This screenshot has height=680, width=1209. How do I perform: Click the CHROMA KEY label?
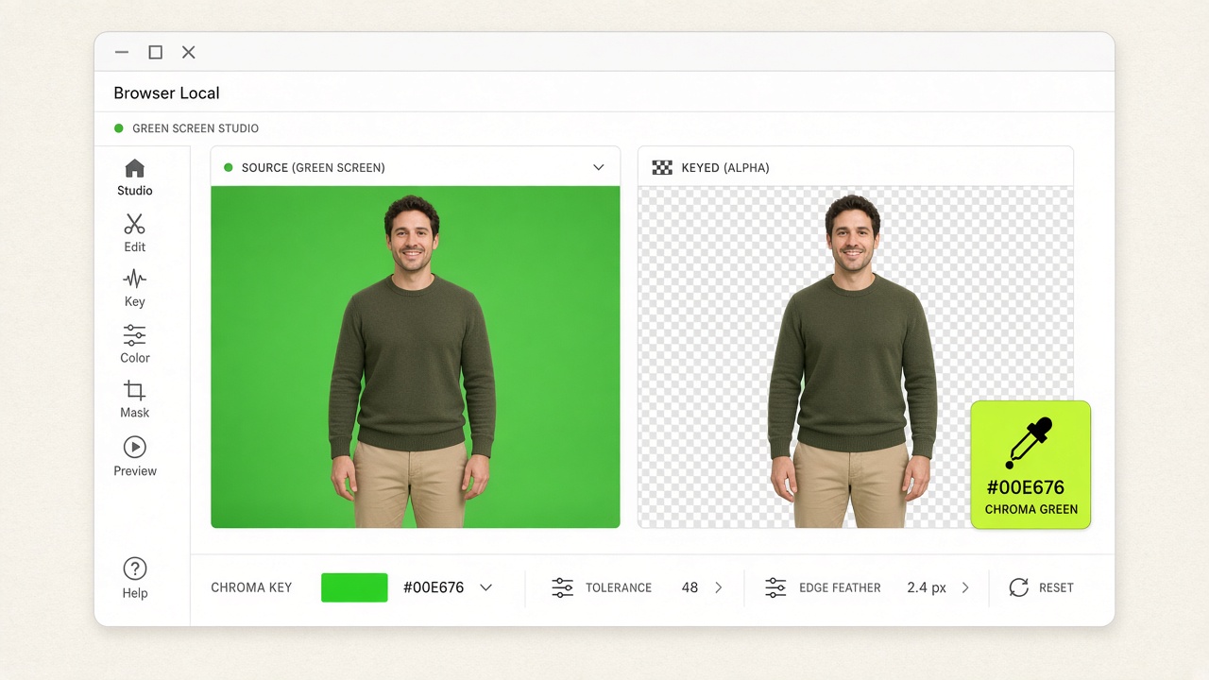pyautogui.click(x=251, y=587)
